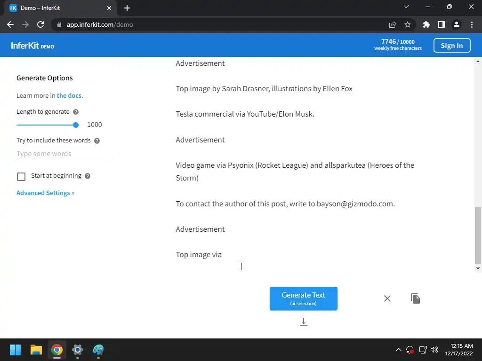
Task: Click in the Type some words field
Action: [x=64, y=154]
